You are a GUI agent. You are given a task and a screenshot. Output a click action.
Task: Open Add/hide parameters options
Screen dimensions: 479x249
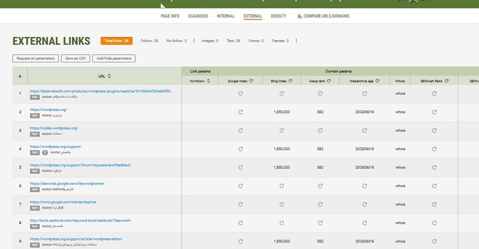point(114,58)
